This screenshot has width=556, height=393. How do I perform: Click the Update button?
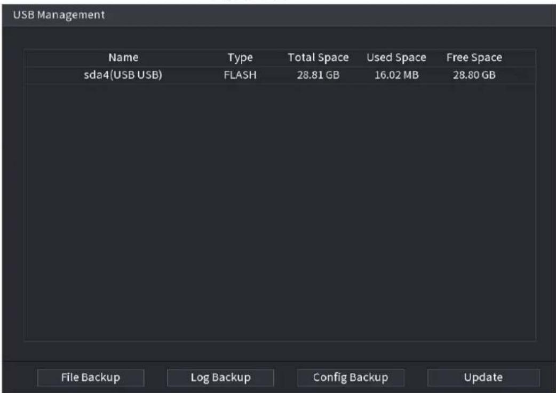click(483, 378)
